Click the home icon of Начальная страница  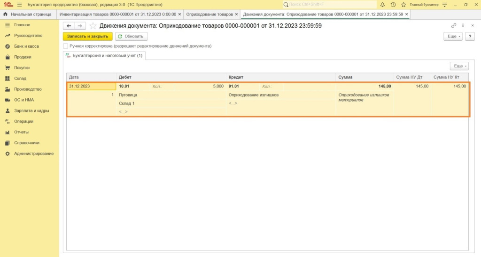[5, 15]
